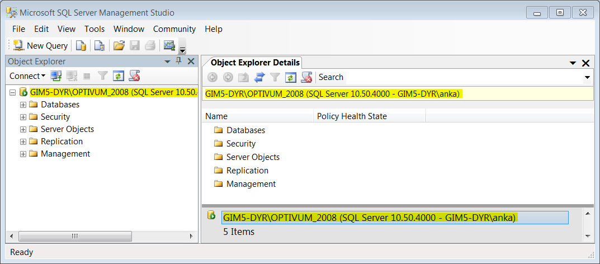Image resolution: width=600 pixels, height=264 pixels.
Task: Close the Object Explorer Details tab
Action: coord(585,63)
